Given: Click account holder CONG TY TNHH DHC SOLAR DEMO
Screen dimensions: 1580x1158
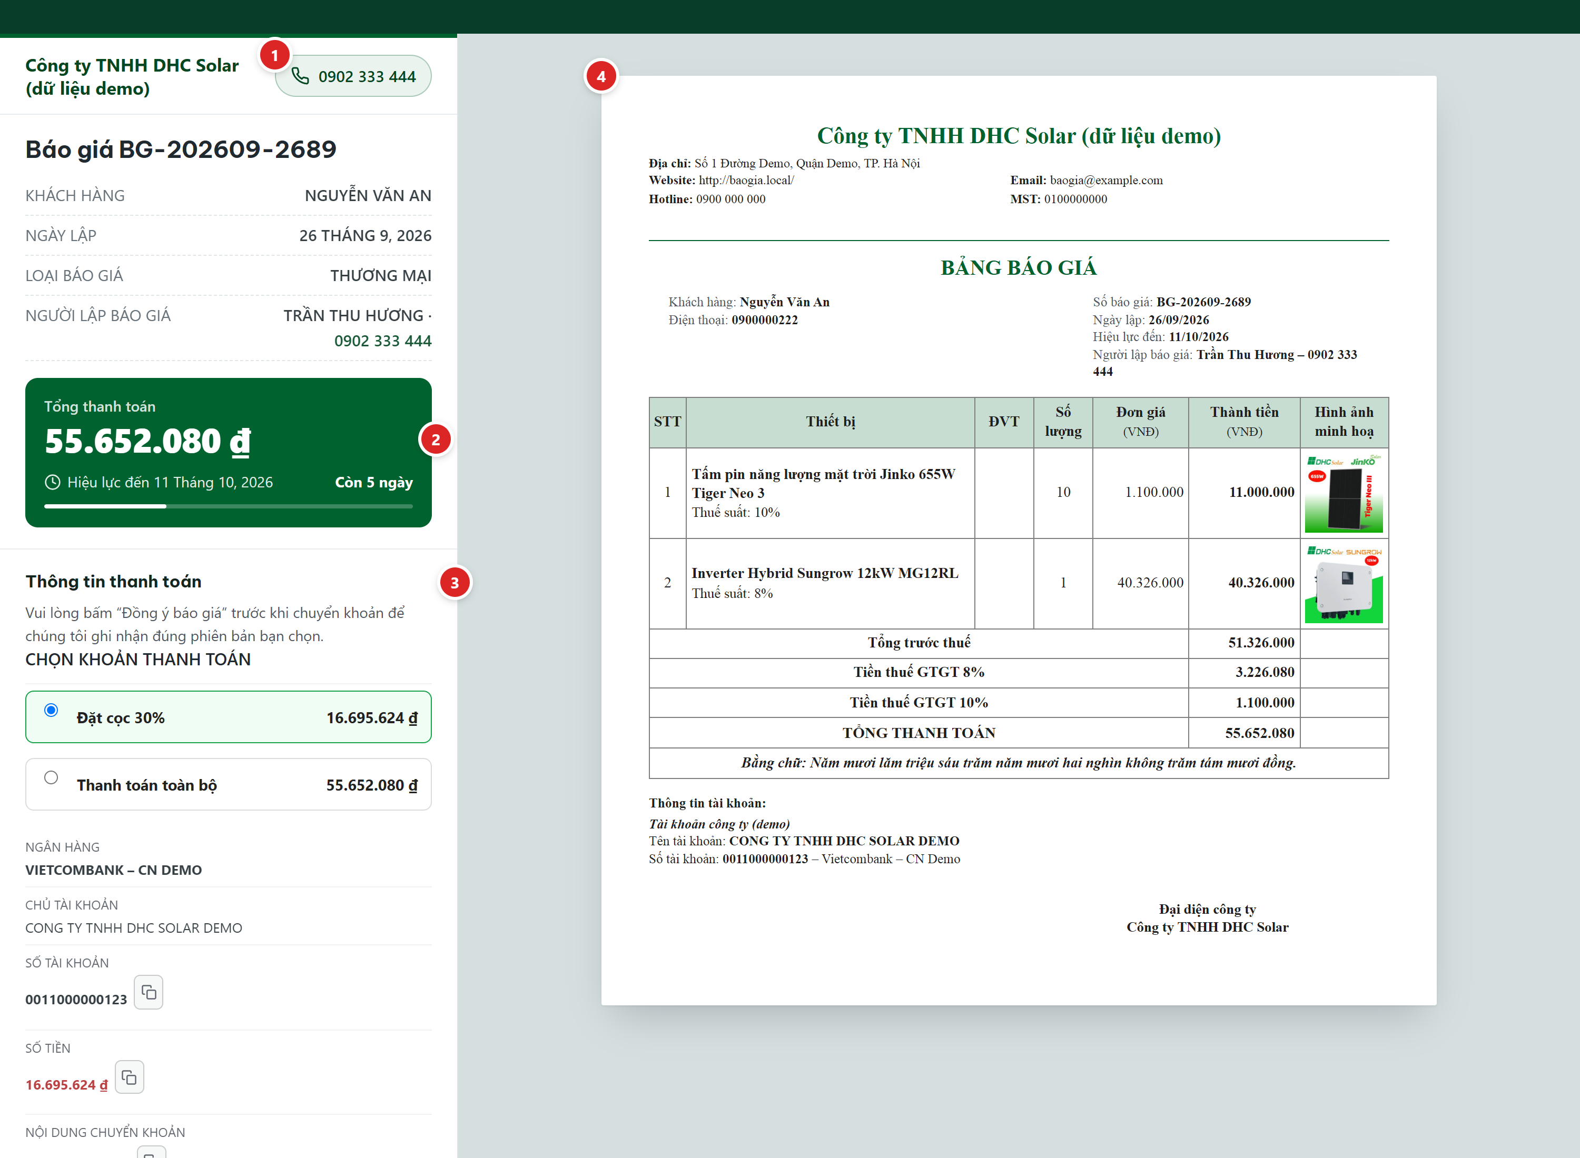Looking at the screenshot, I should click(x=134, y=928).
